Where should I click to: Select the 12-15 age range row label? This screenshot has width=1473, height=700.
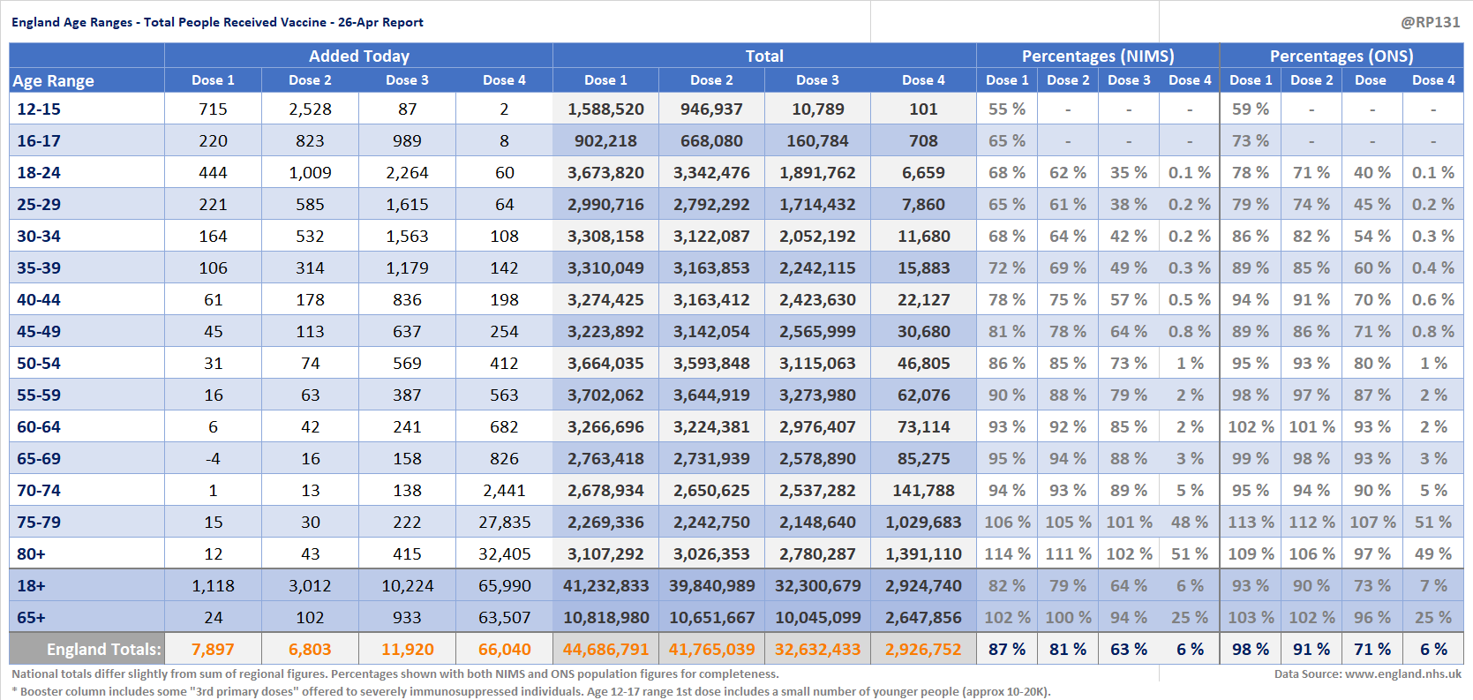(39, 109)
